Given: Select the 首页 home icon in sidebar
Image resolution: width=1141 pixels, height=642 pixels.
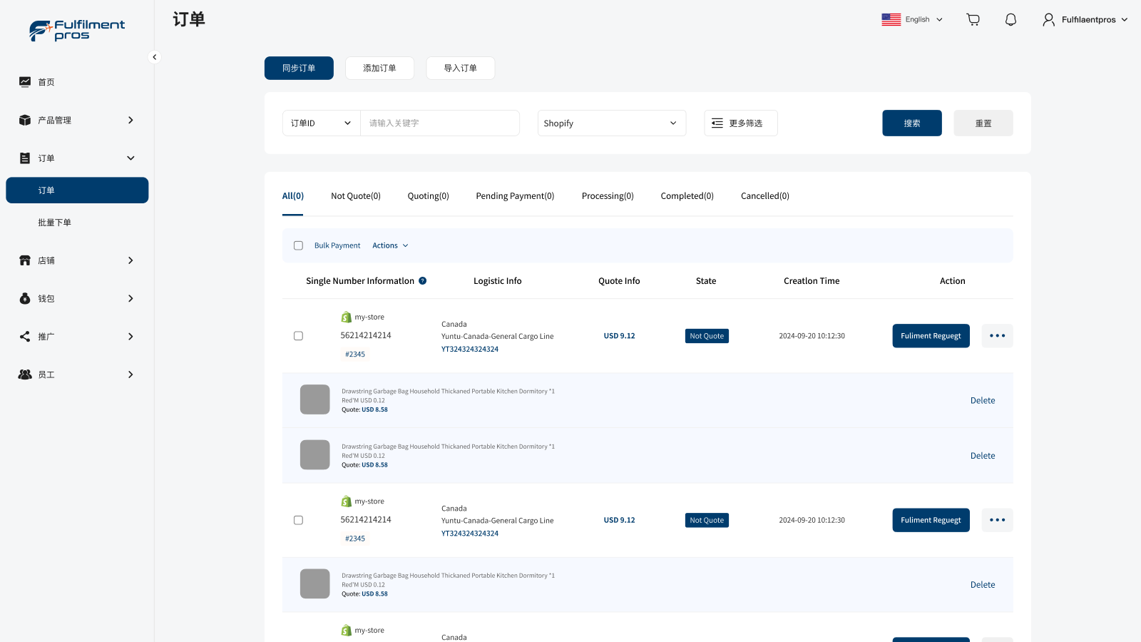Looking at the screenshot, I should (x=25, y=81).
